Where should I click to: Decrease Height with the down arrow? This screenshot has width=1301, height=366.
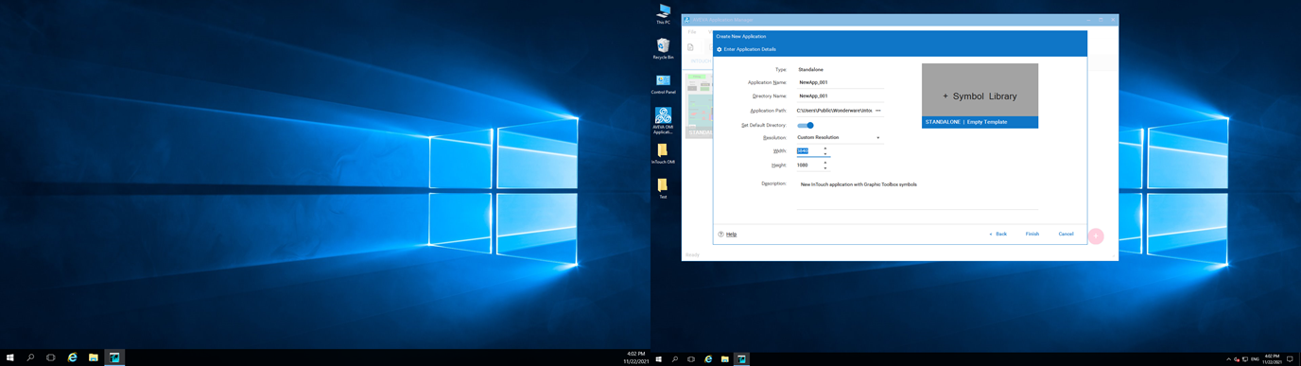coord(825,168)
